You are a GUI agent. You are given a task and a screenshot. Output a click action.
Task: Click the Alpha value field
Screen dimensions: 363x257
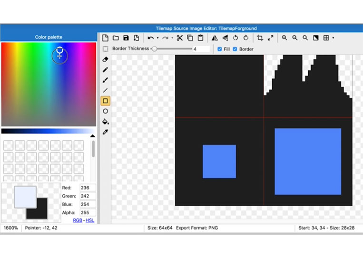pyautogui.click(x=88, y=213)
